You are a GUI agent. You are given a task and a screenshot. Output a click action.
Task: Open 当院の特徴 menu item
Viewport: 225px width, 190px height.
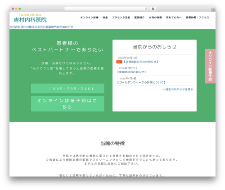pos(155,18)
